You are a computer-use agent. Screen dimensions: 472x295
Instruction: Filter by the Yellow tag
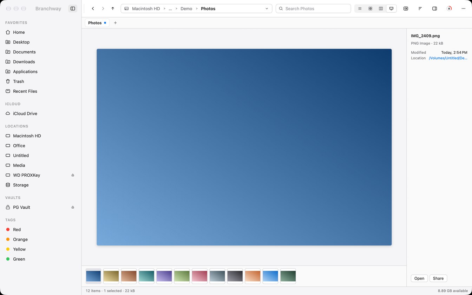coord(41,249)
